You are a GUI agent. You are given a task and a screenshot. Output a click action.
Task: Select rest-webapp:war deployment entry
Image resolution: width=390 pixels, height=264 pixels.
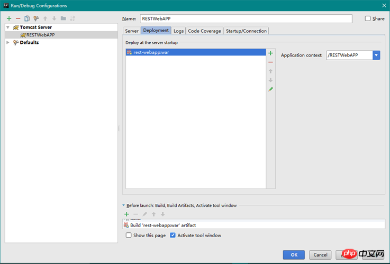coord(196,52)
